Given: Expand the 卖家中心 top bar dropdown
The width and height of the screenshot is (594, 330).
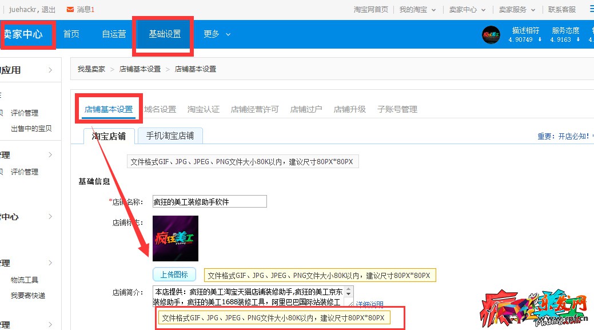Looking at the screenshot, I should (x=467, y=10).
